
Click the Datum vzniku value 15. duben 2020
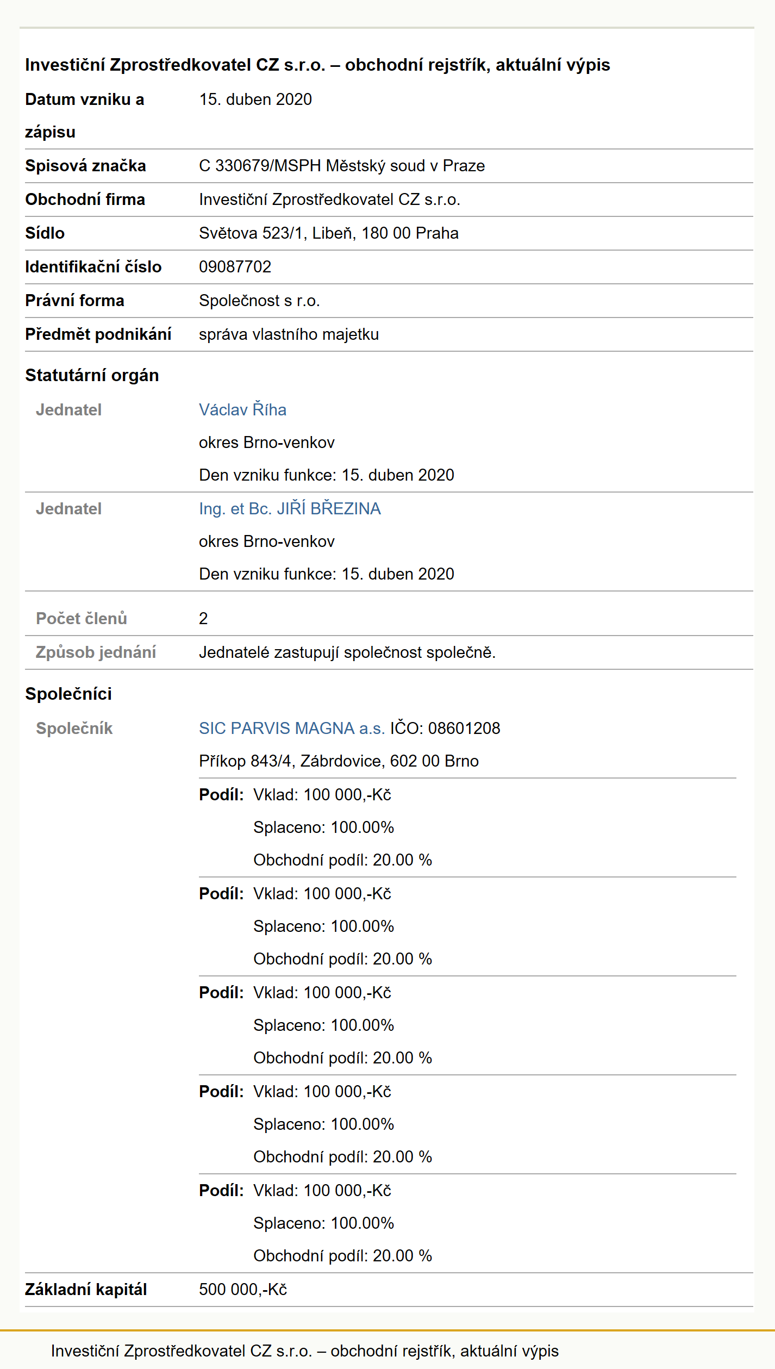255,99
